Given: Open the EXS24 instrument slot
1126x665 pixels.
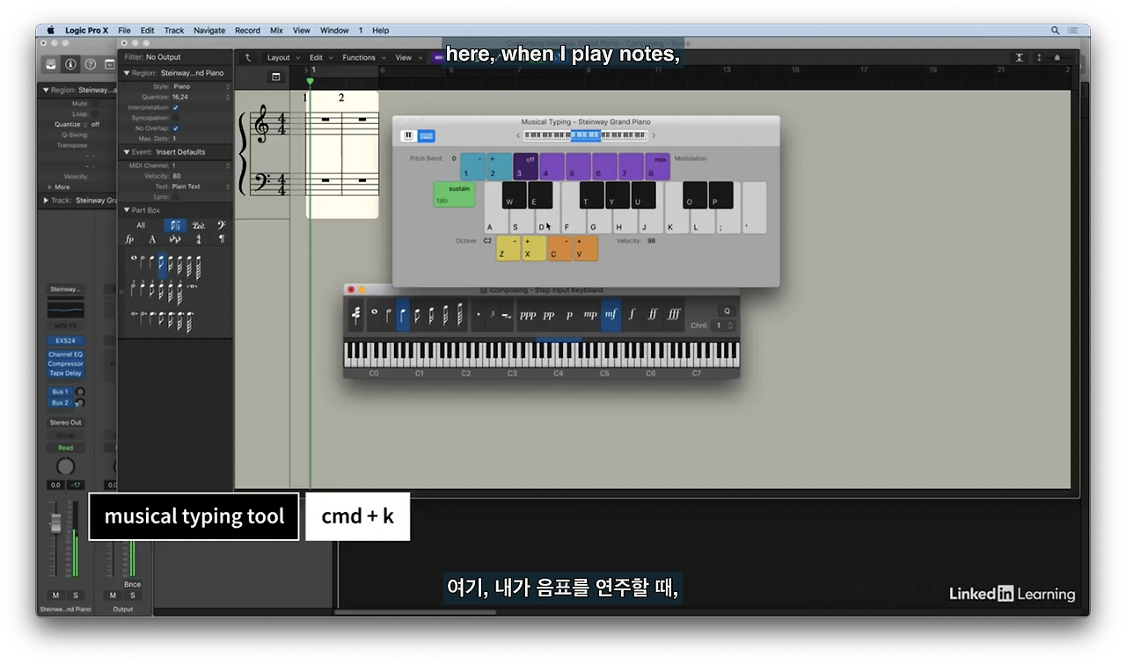Looking at the screenshot, I should click(65, 340).
